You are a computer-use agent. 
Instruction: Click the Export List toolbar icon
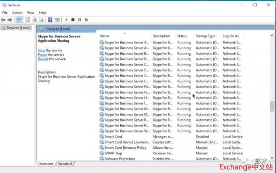[41, 20]
